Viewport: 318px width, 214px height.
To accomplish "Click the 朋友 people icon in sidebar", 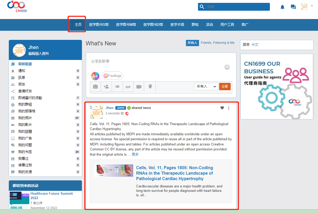I will 13,84.
